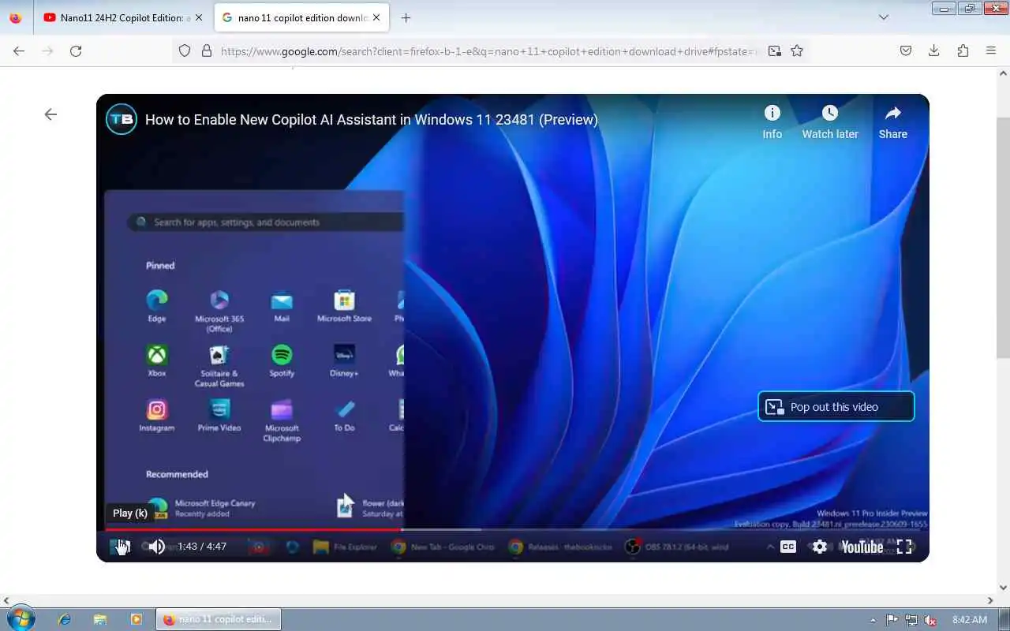Image resolution: width=1010 pixels, height=631 pixels.
Task: Open video settings gear icon
Action: (x=820, y=547)
